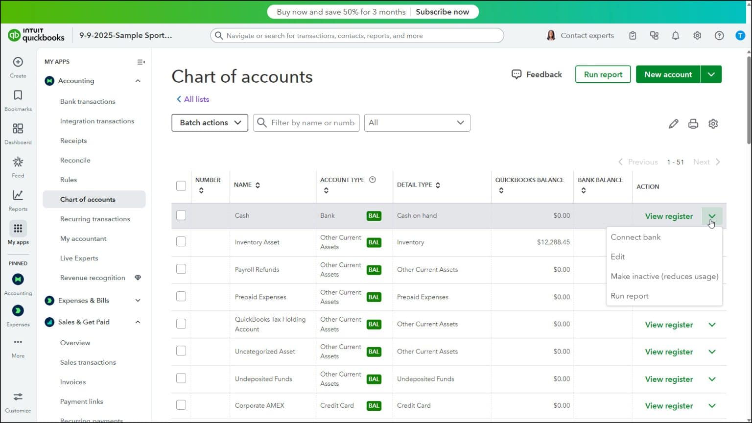Check the Corporate AMEX row checkbox
This screenshot has height=423, width=752.
(181, 405)
